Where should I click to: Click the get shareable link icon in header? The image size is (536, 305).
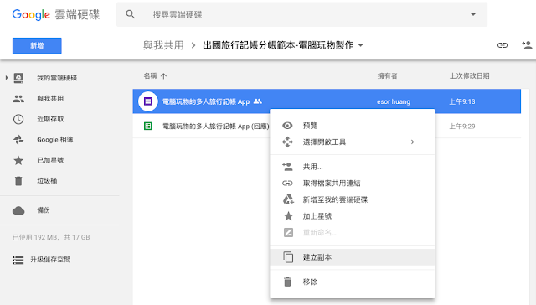click(x=502, y=45)
